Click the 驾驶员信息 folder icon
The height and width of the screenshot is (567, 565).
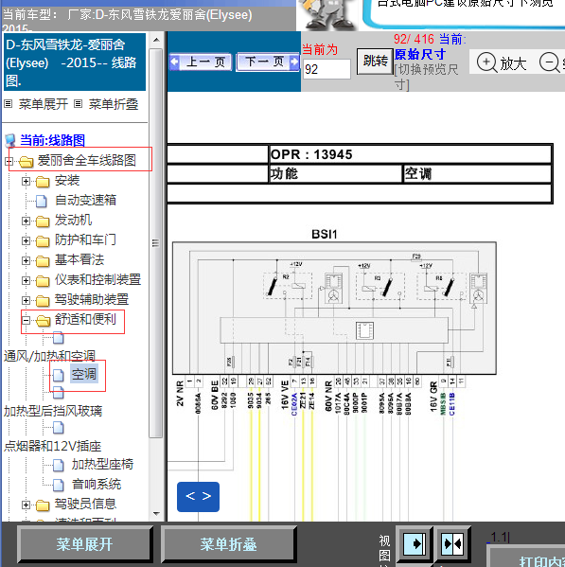43,505
